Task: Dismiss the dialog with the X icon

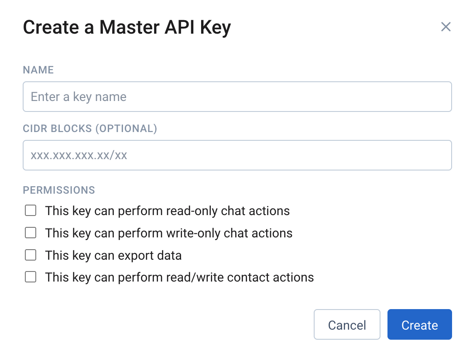Action: [x=446, y=27]
